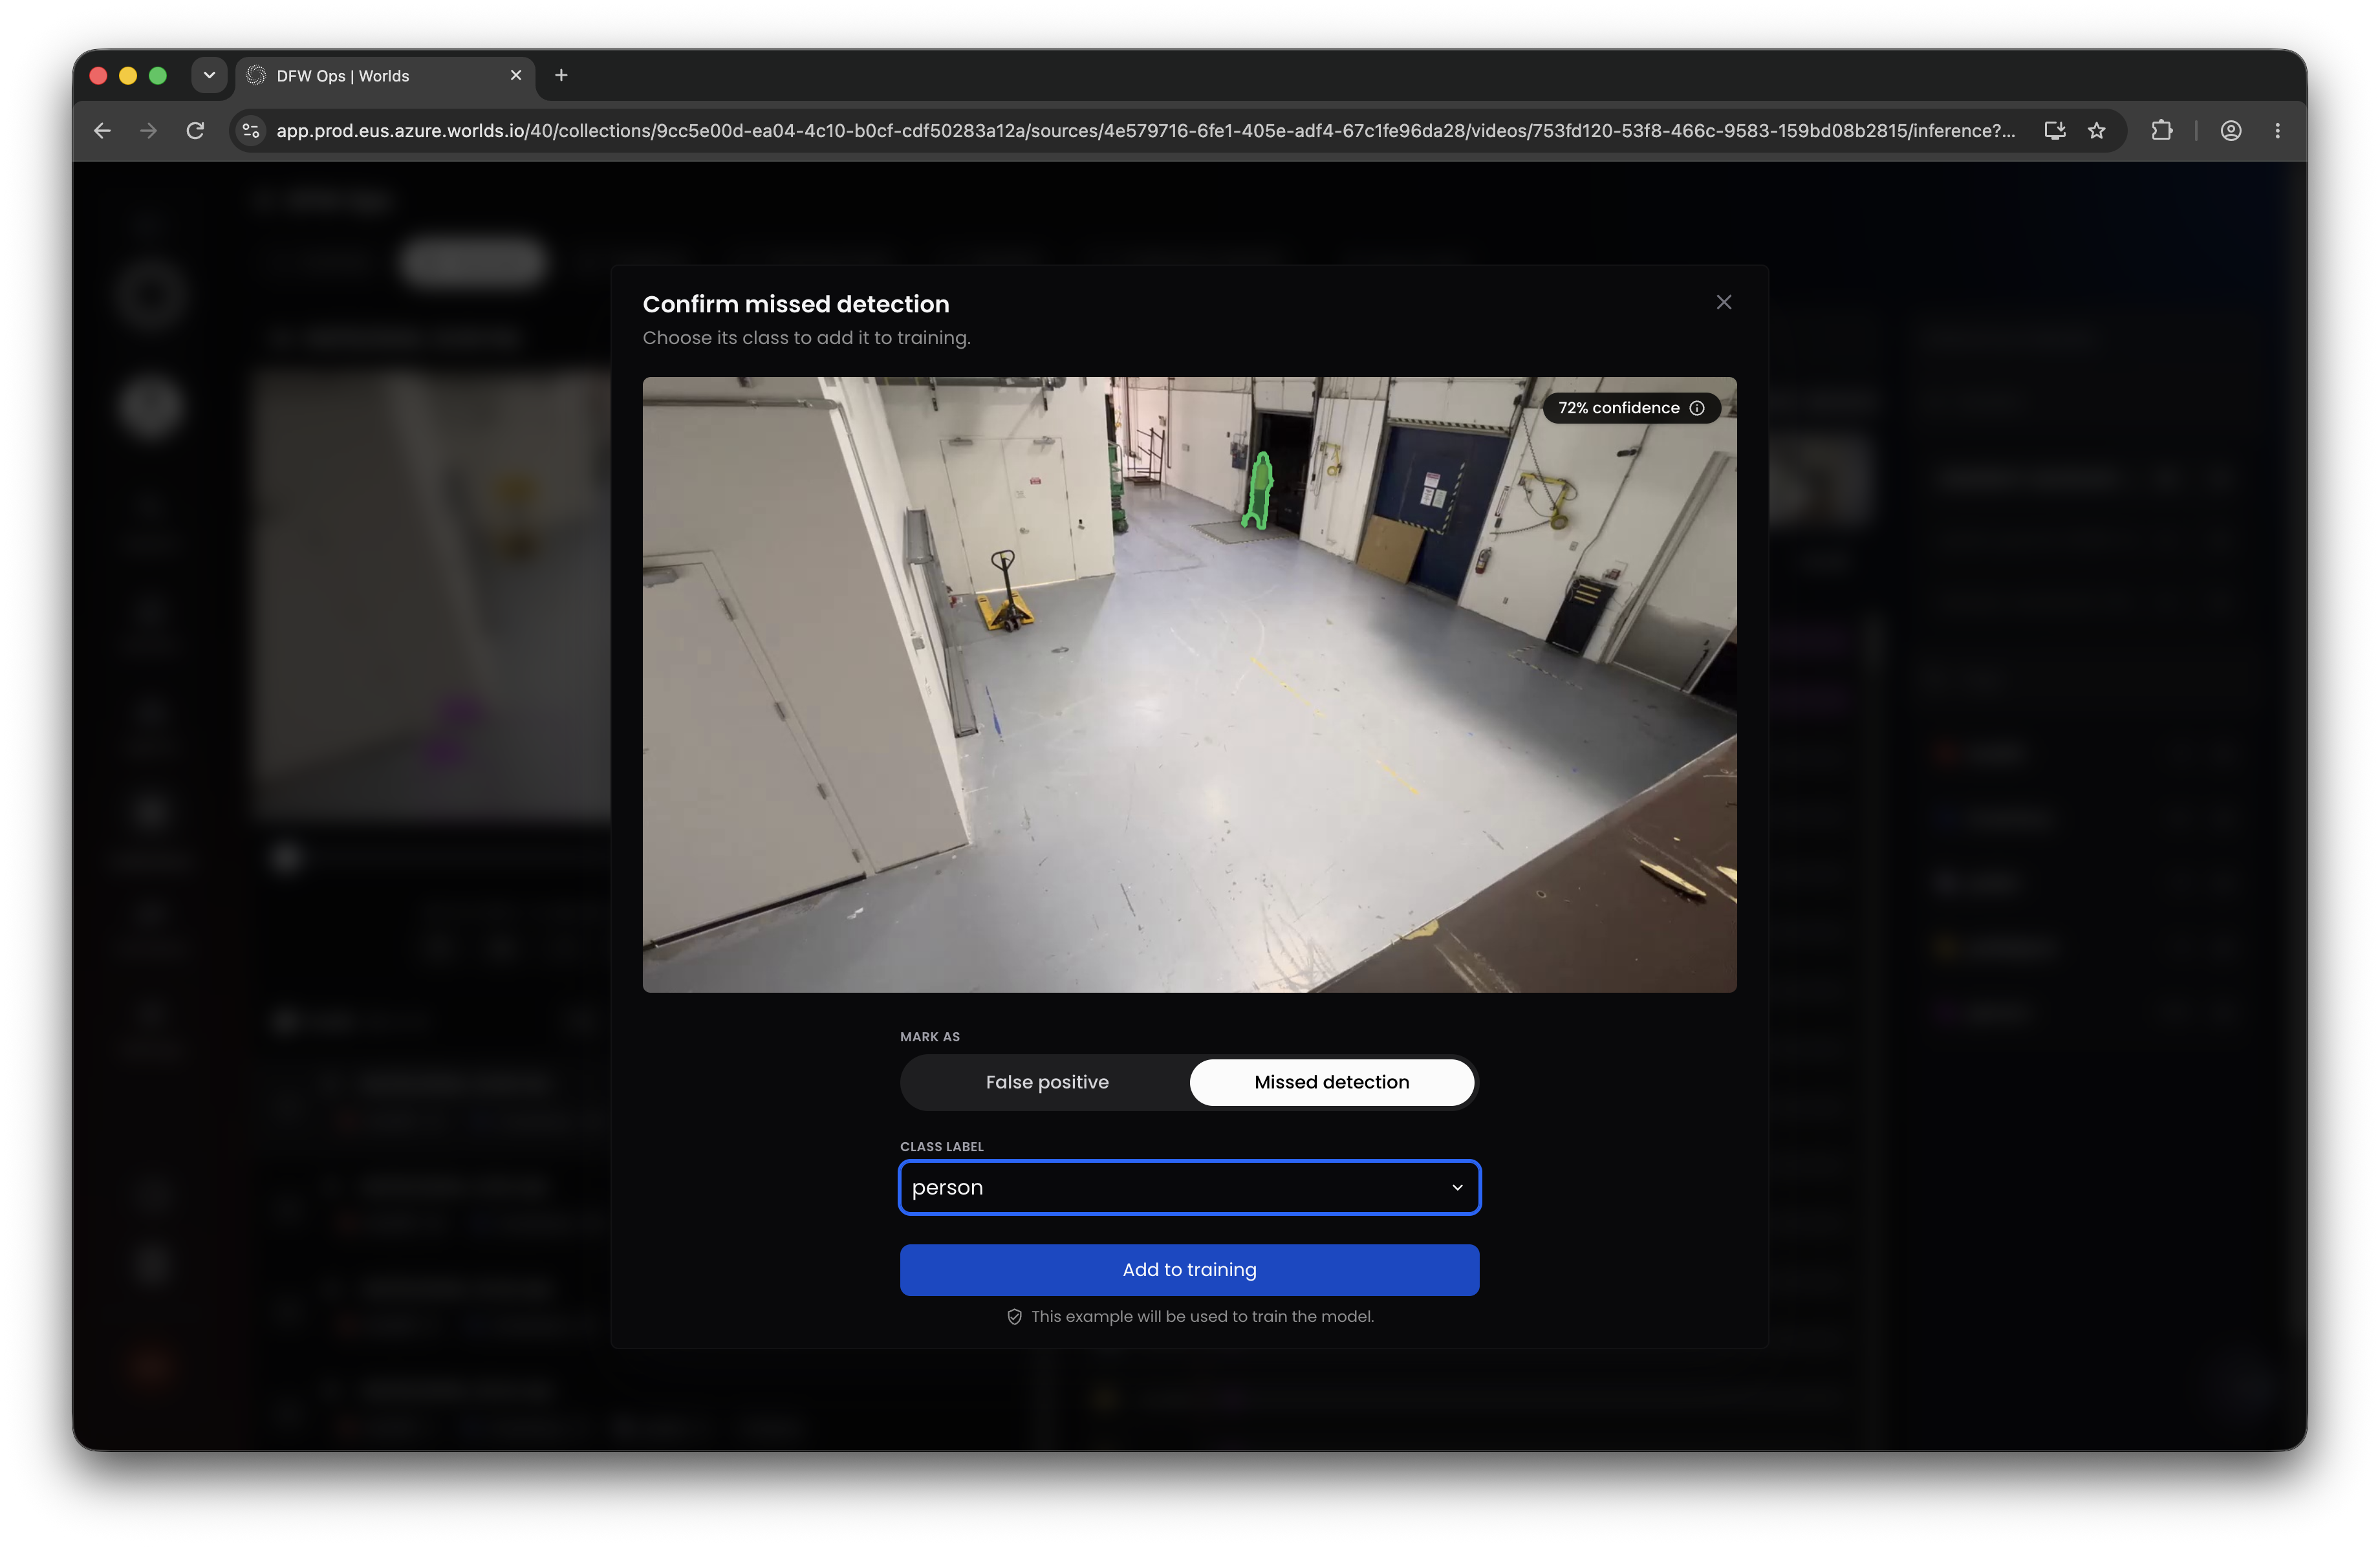
Task: Go back in browser history
Action: point(102,131)
